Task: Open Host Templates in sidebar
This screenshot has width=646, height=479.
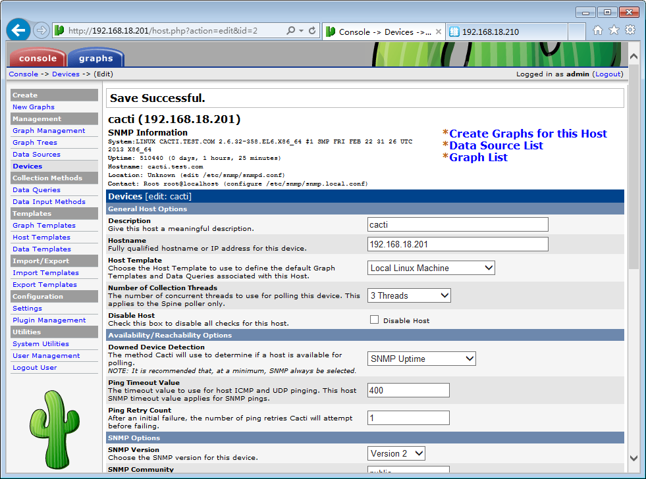Action: pyautogui.click(x=41, y=238)
